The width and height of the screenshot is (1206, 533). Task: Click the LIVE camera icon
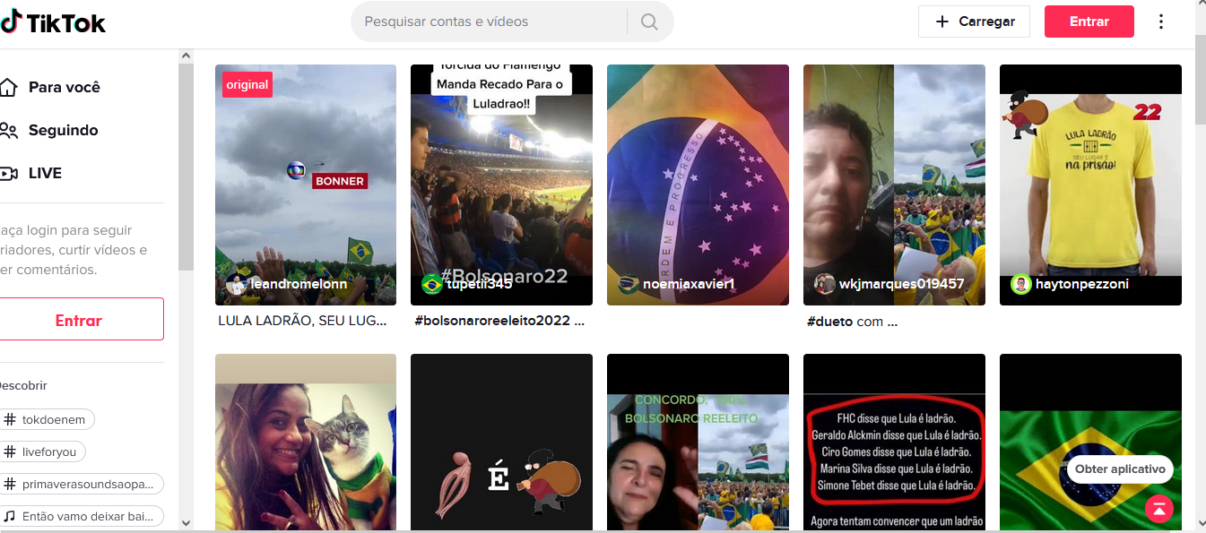coord(9,173)
